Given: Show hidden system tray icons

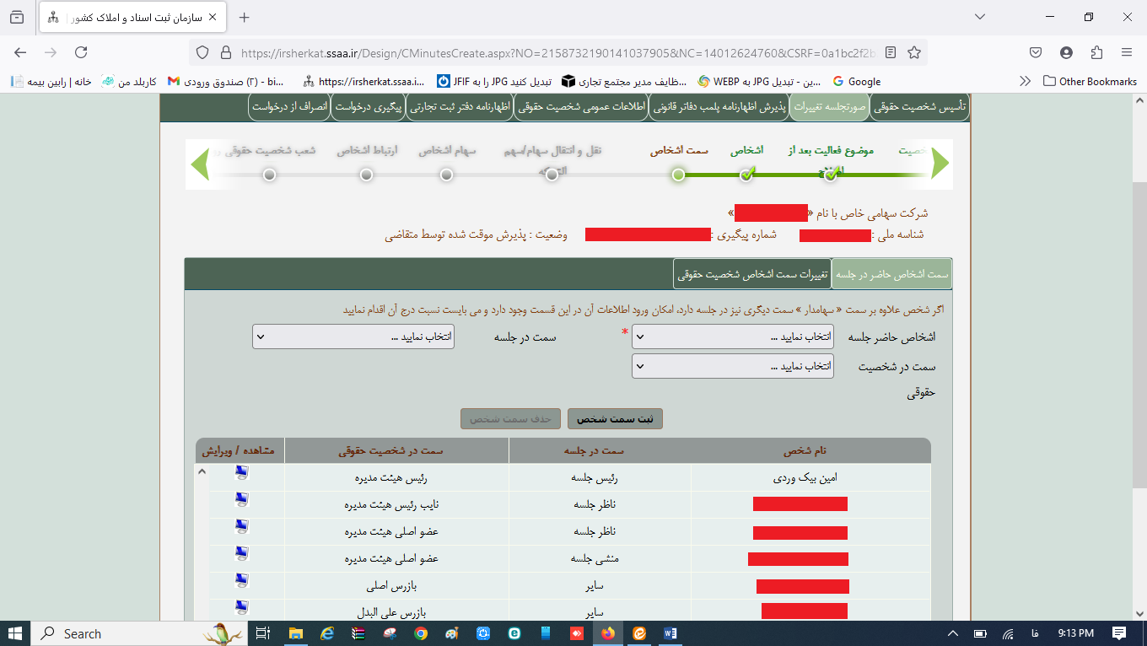Looking at the screenshot, I should [x=953, y=633].
